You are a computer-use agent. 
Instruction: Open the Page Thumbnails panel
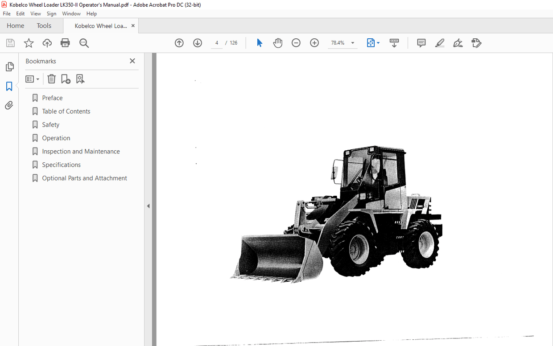[x=9, y=66]
